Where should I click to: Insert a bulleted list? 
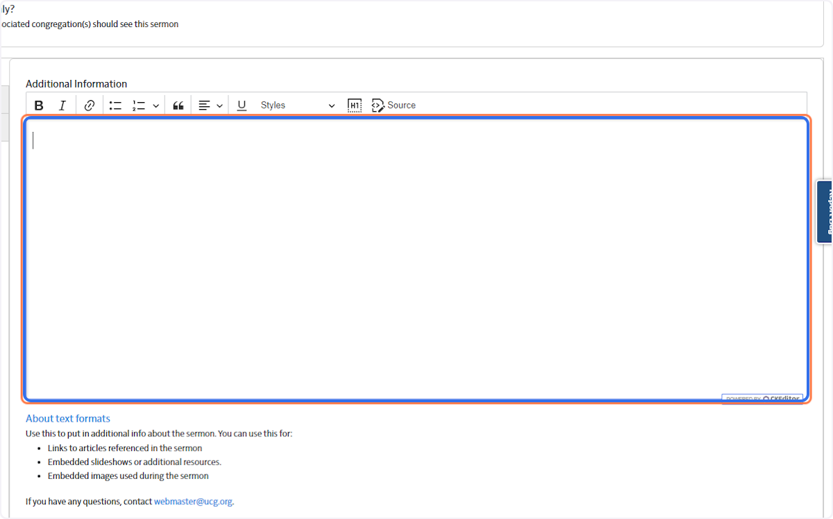tap(115, 106)
